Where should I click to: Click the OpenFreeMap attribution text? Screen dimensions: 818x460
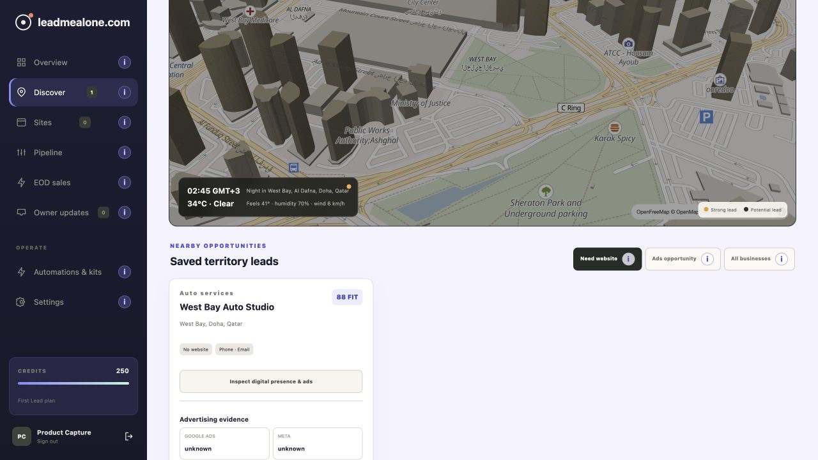(667, 211)
